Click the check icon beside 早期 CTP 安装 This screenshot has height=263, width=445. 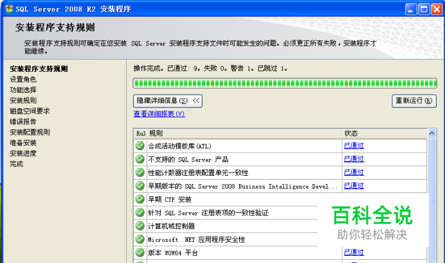140,199
